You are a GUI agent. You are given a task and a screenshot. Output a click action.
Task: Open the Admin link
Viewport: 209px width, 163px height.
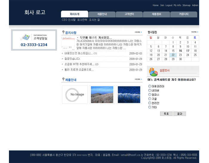click(x=195, y=5)
